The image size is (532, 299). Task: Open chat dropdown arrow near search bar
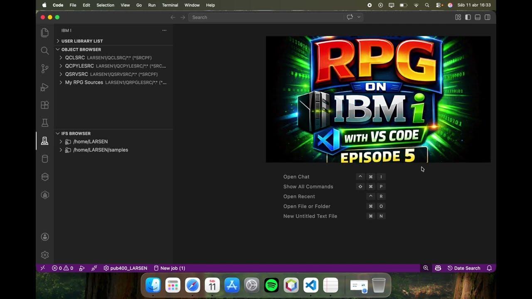pos(359,17)
